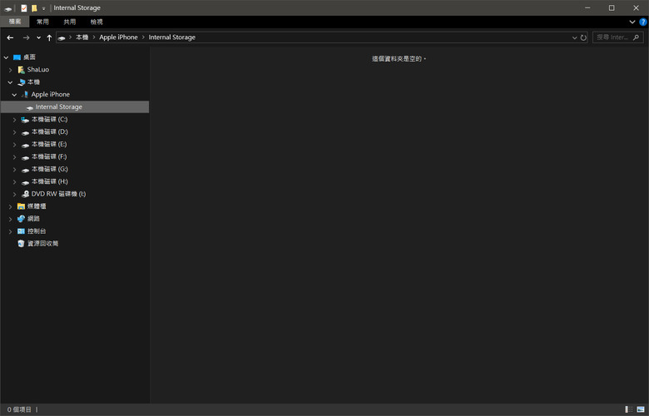Expand the DVD RW 磁碟機 (I:) node
Screen dimensions: 649x416
pyautogui.click(x=14, y=194)
